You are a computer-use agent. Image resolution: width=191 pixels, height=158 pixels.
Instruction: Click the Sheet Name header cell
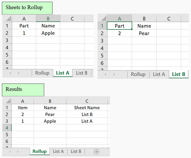(x=87, y=108)
